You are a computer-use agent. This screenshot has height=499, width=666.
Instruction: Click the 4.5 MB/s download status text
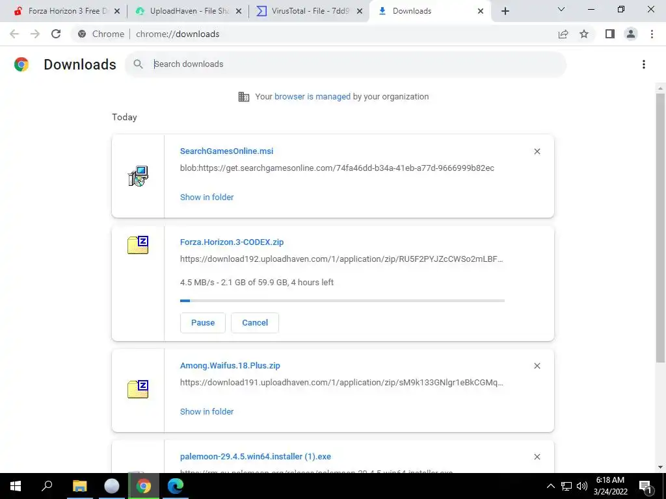(257, 283)
